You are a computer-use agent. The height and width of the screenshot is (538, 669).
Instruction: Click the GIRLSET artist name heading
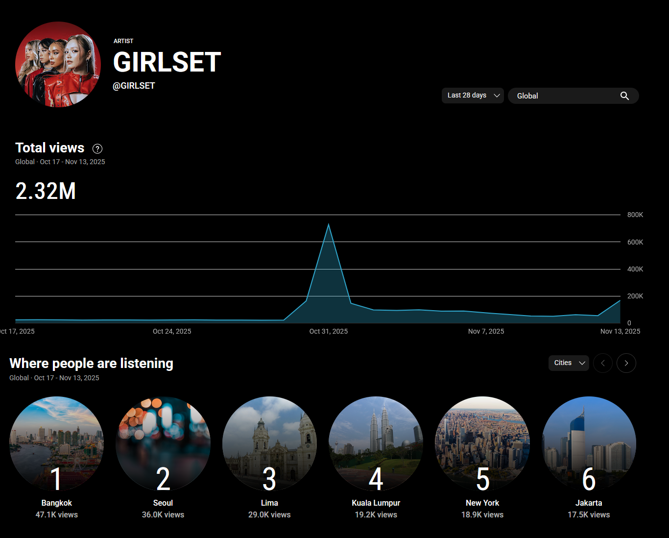(x=167, y=62)
